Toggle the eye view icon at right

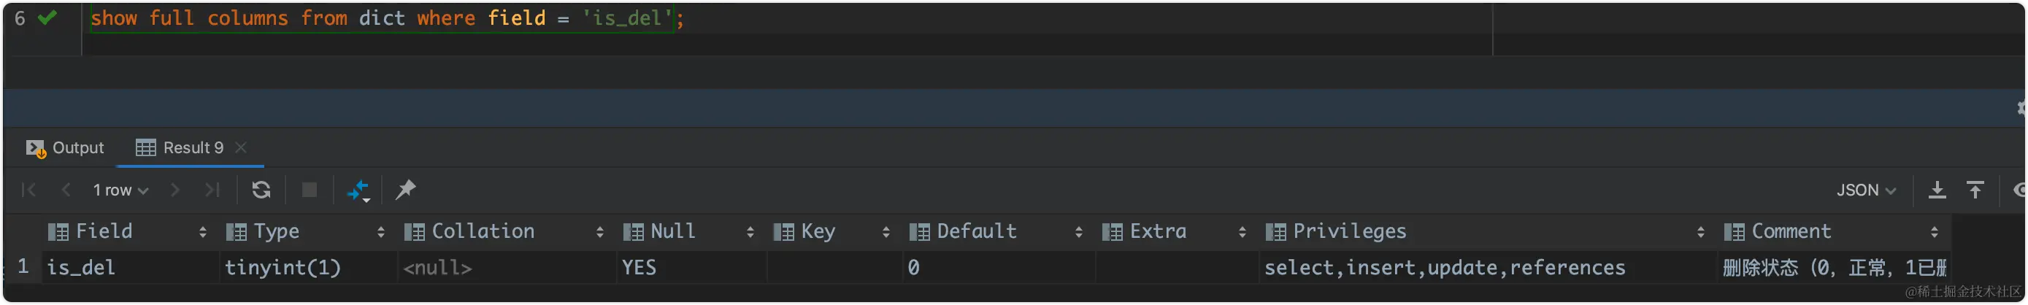point(2019,190)
